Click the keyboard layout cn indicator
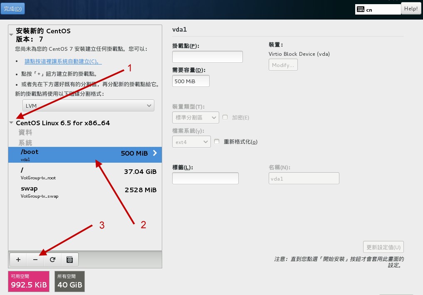This screenshot has width=423, height=295. point(377,10)
